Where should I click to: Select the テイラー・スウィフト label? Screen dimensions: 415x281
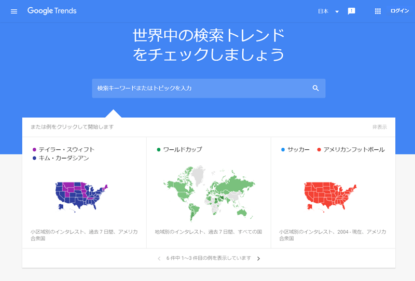pyautogui.click(x=66, y=149)
